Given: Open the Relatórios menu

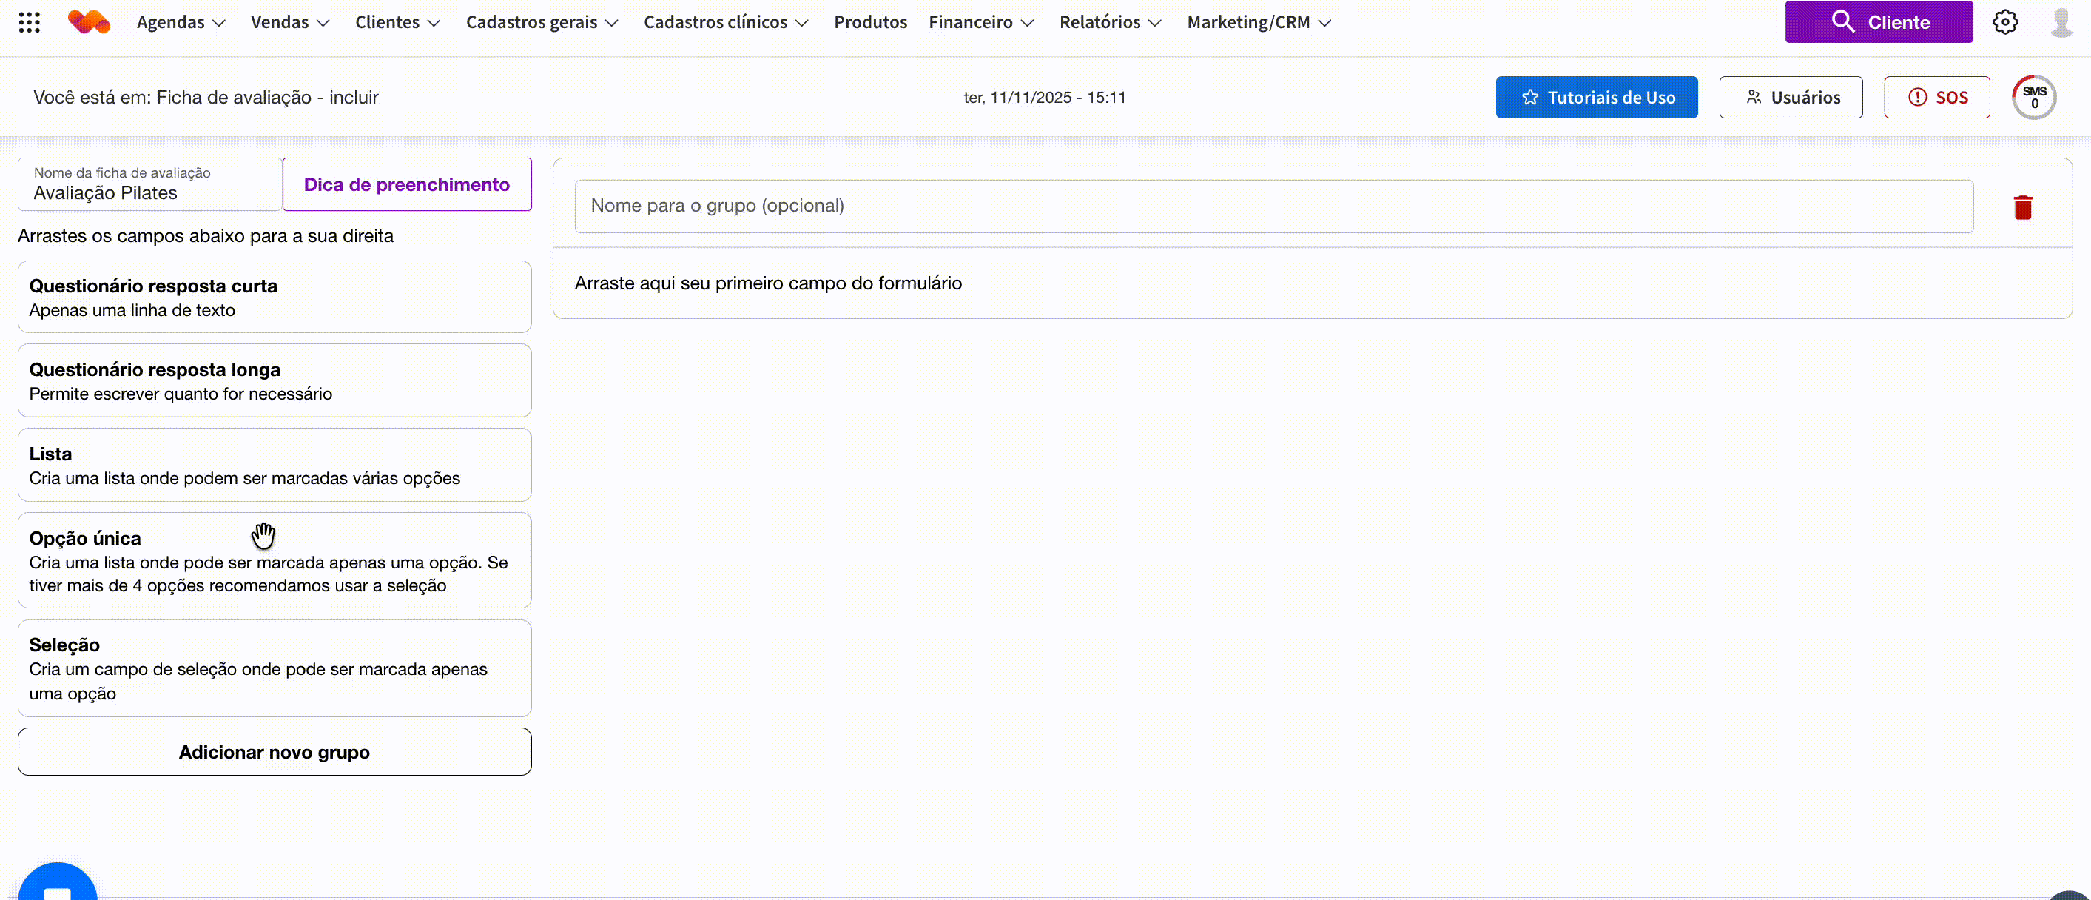Looking at the screenshot, I should (1110, 22).
